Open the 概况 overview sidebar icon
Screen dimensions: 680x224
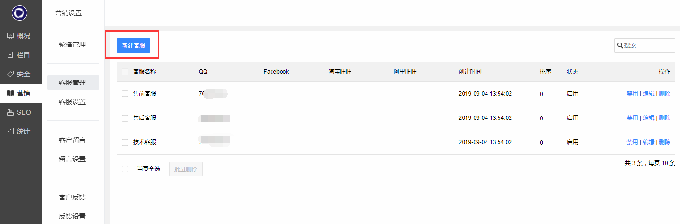tap(11, 36)
